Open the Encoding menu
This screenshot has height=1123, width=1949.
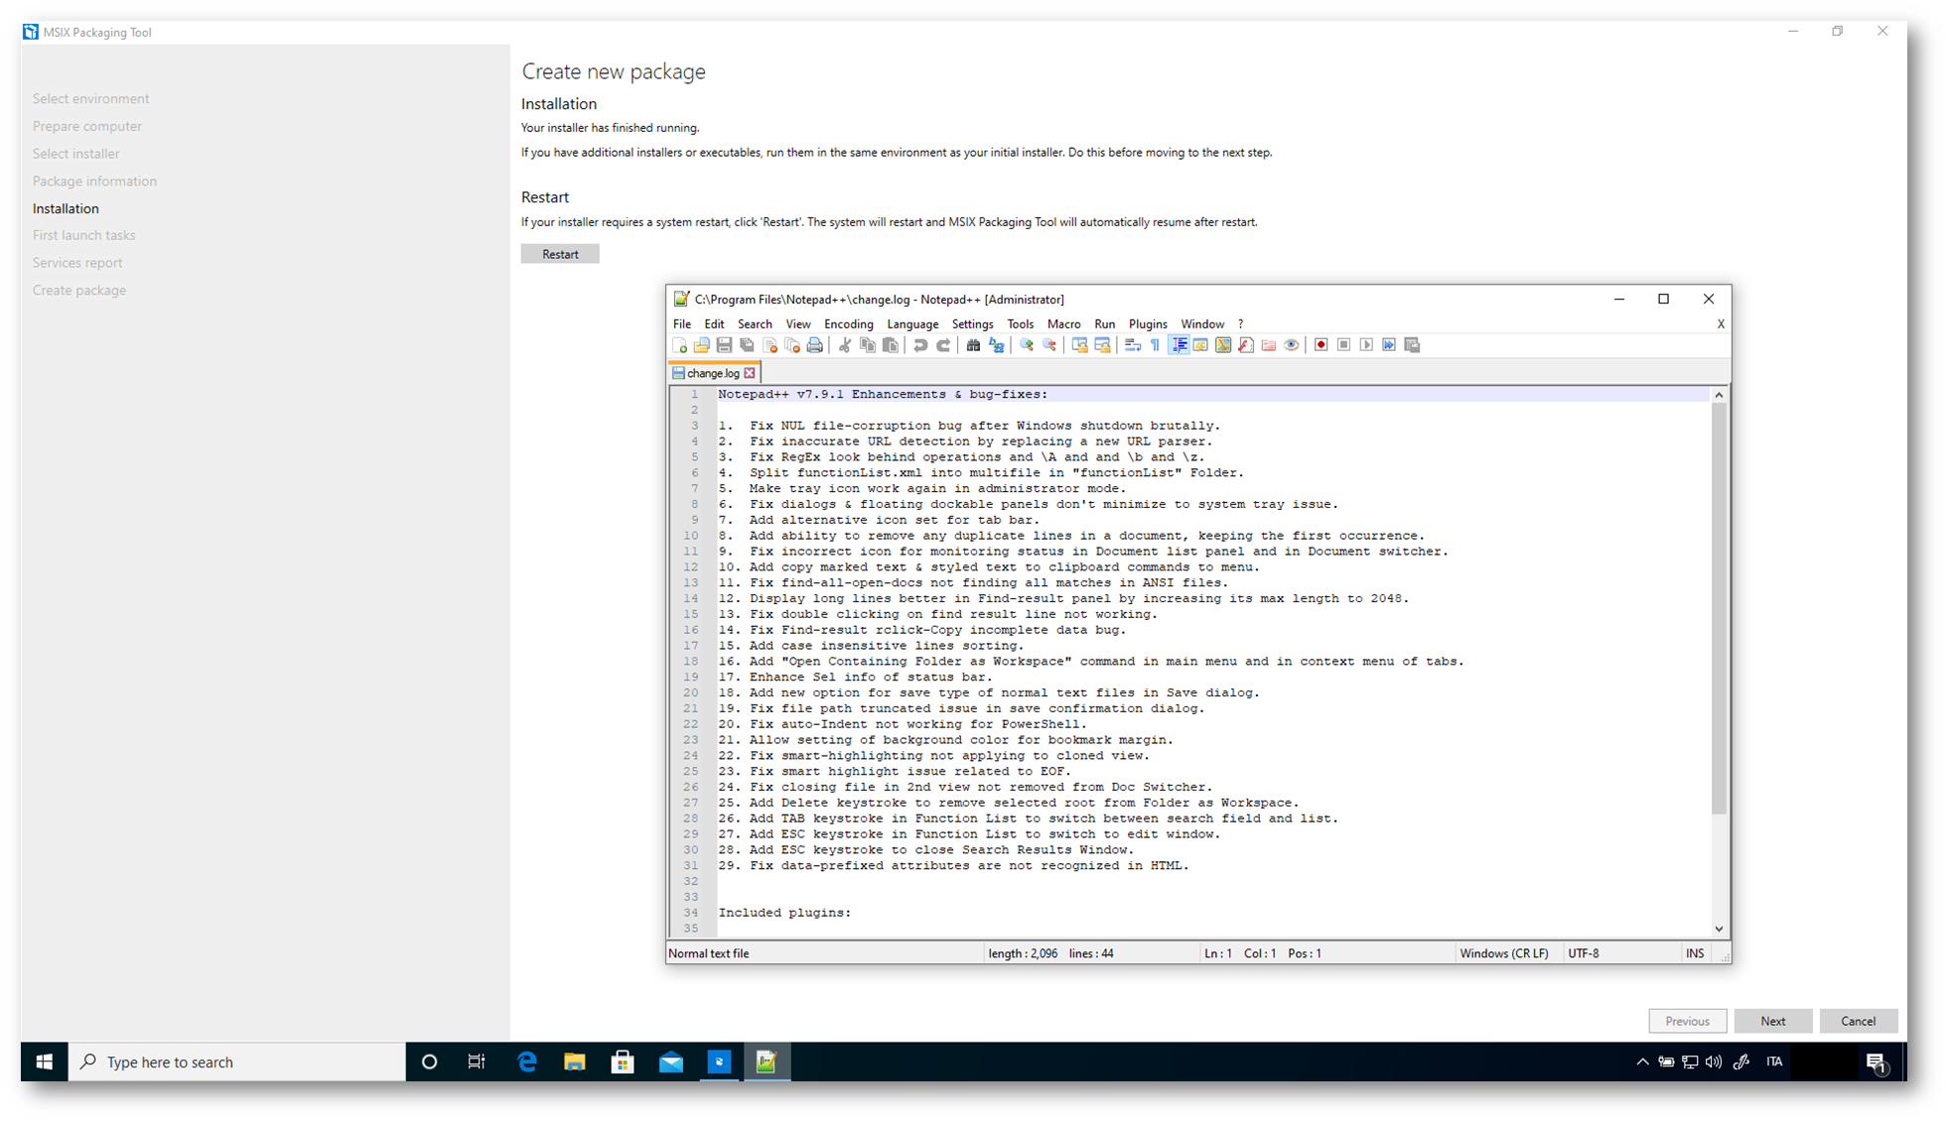(848, 324)
